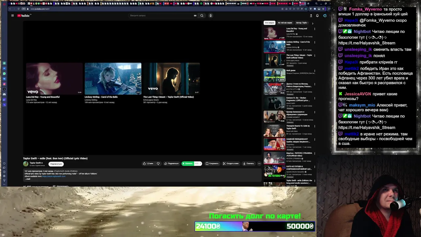
Task: Open the on-screen keyboard icon in search box
Action: 195,15
